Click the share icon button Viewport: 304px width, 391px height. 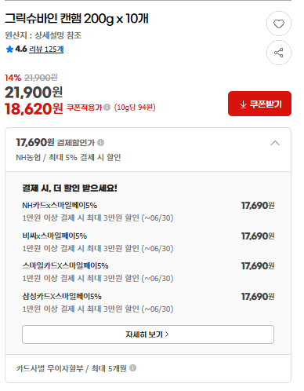[279, 53]
